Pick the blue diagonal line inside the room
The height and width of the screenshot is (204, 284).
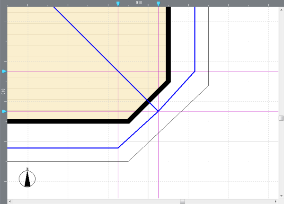tap(85, 39)
